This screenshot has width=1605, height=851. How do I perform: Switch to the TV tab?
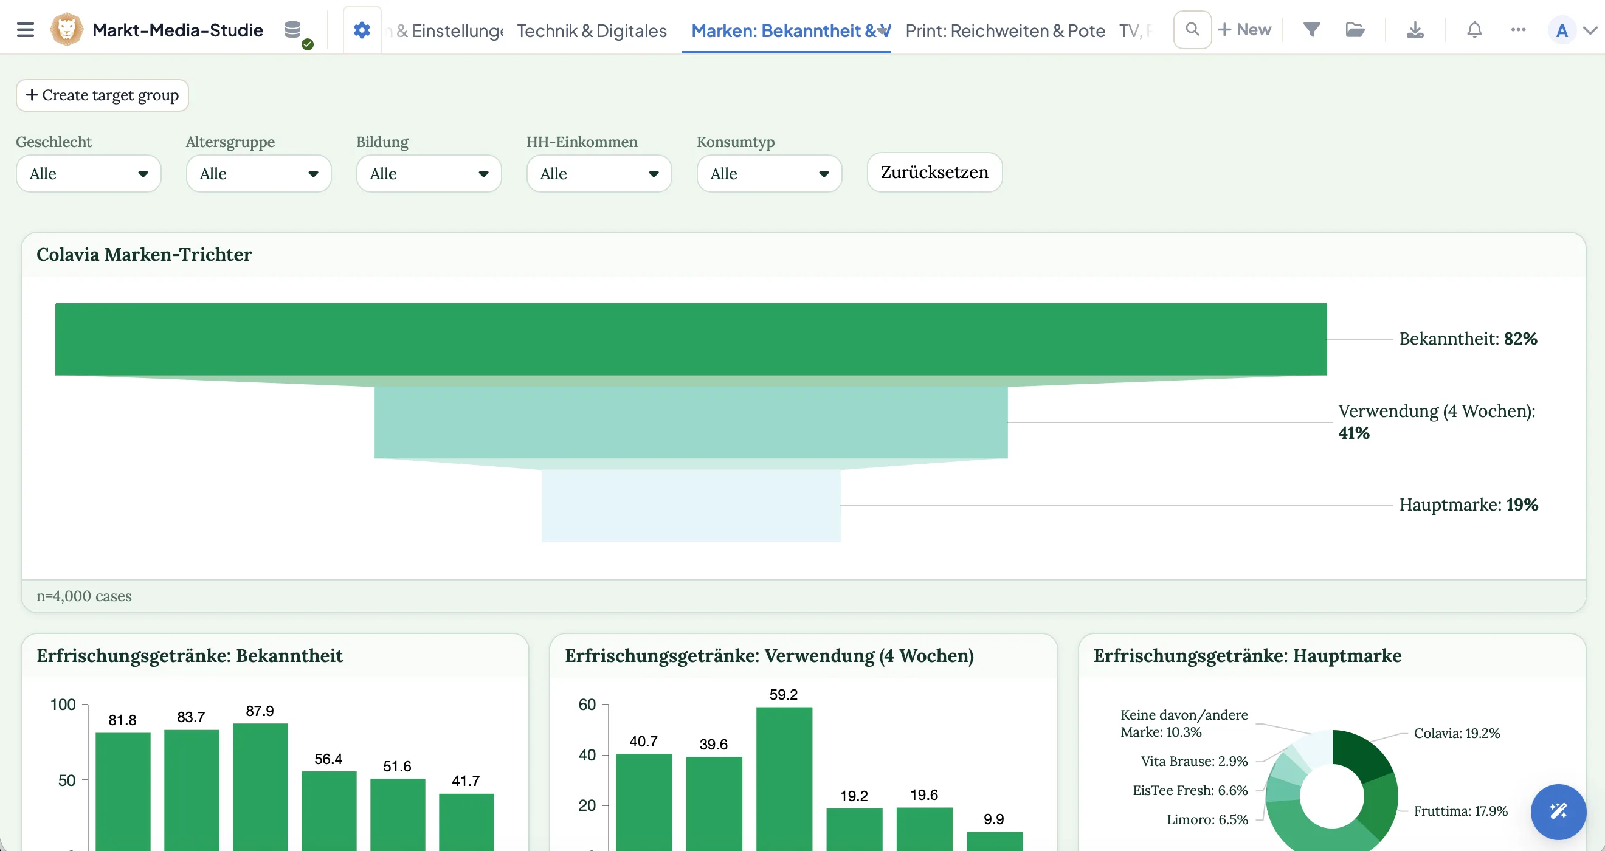point(1135,30)
